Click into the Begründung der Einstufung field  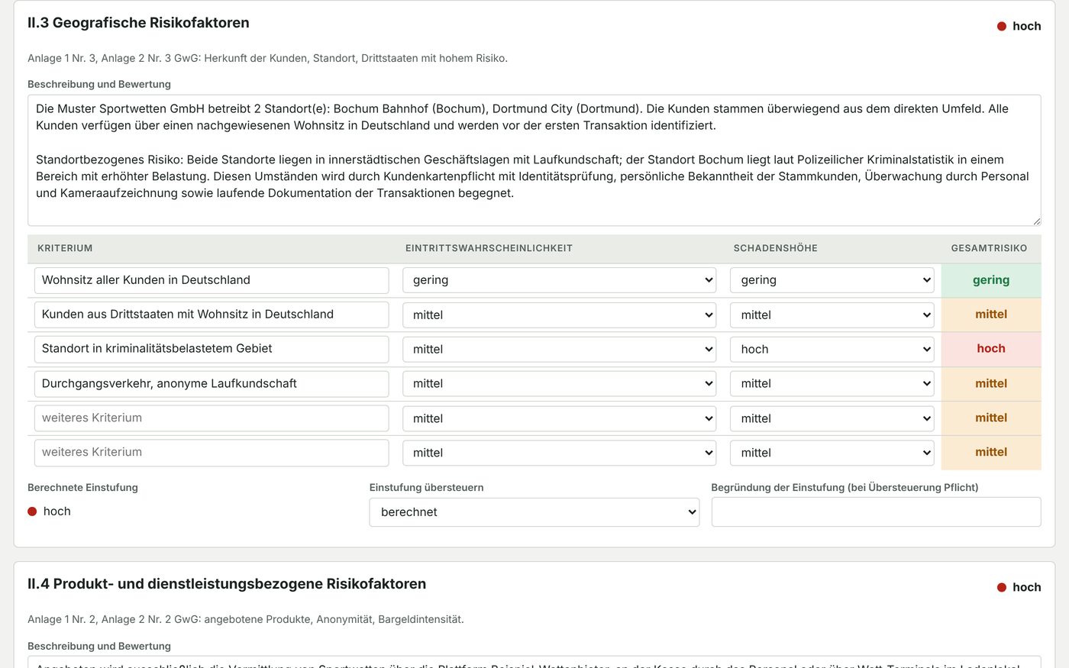coord(876,512)
